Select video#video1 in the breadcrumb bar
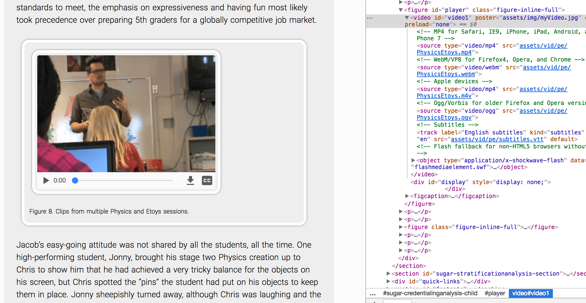The height and width of the screenshot is (303, 586). click(531, 293)
